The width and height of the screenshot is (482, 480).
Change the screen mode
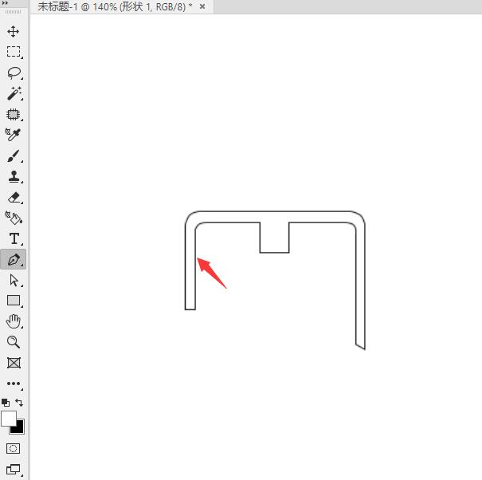click(14, 469)
